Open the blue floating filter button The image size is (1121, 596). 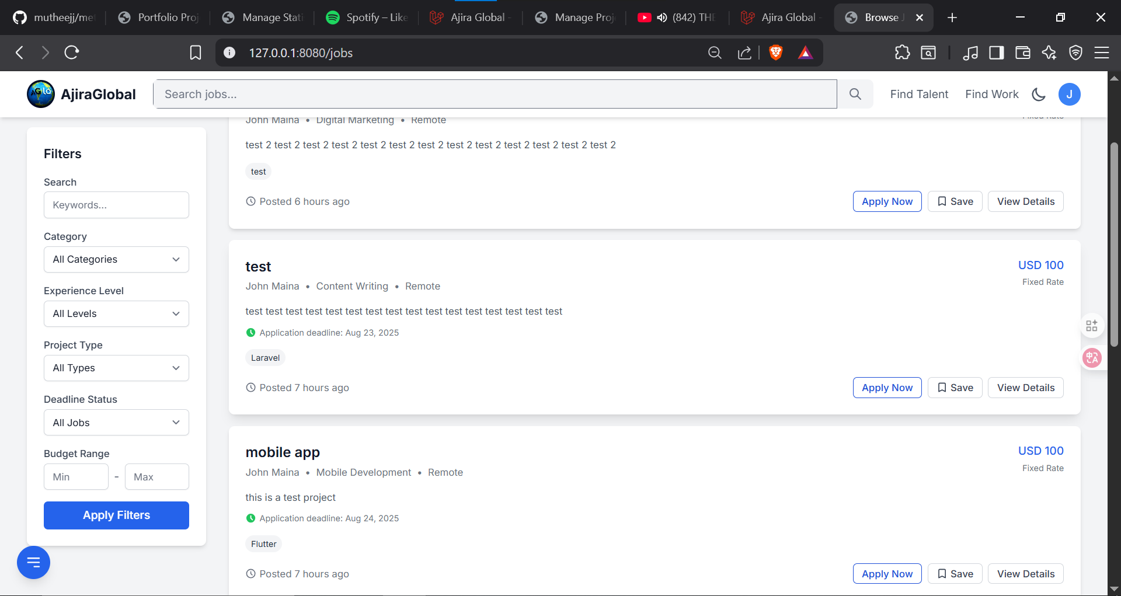click(x=33, y=562)
